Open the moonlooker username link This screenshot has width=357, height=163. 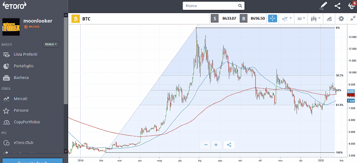[x=38, y=21]
